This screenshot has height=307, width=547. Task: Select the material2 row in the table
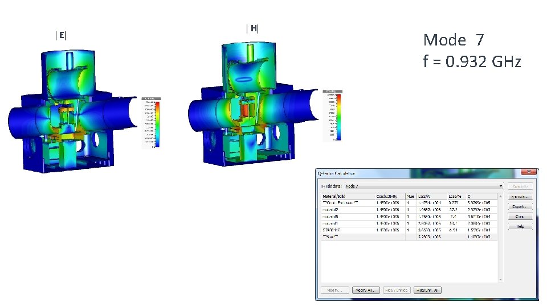(x=409, y=210)
